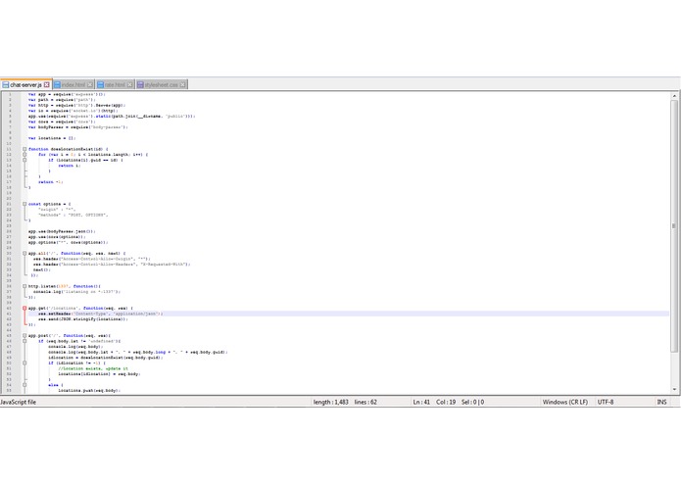Click the UTF-8 encoding status field
This screenshot has width=681, height=484.
[x=606, y=402]
